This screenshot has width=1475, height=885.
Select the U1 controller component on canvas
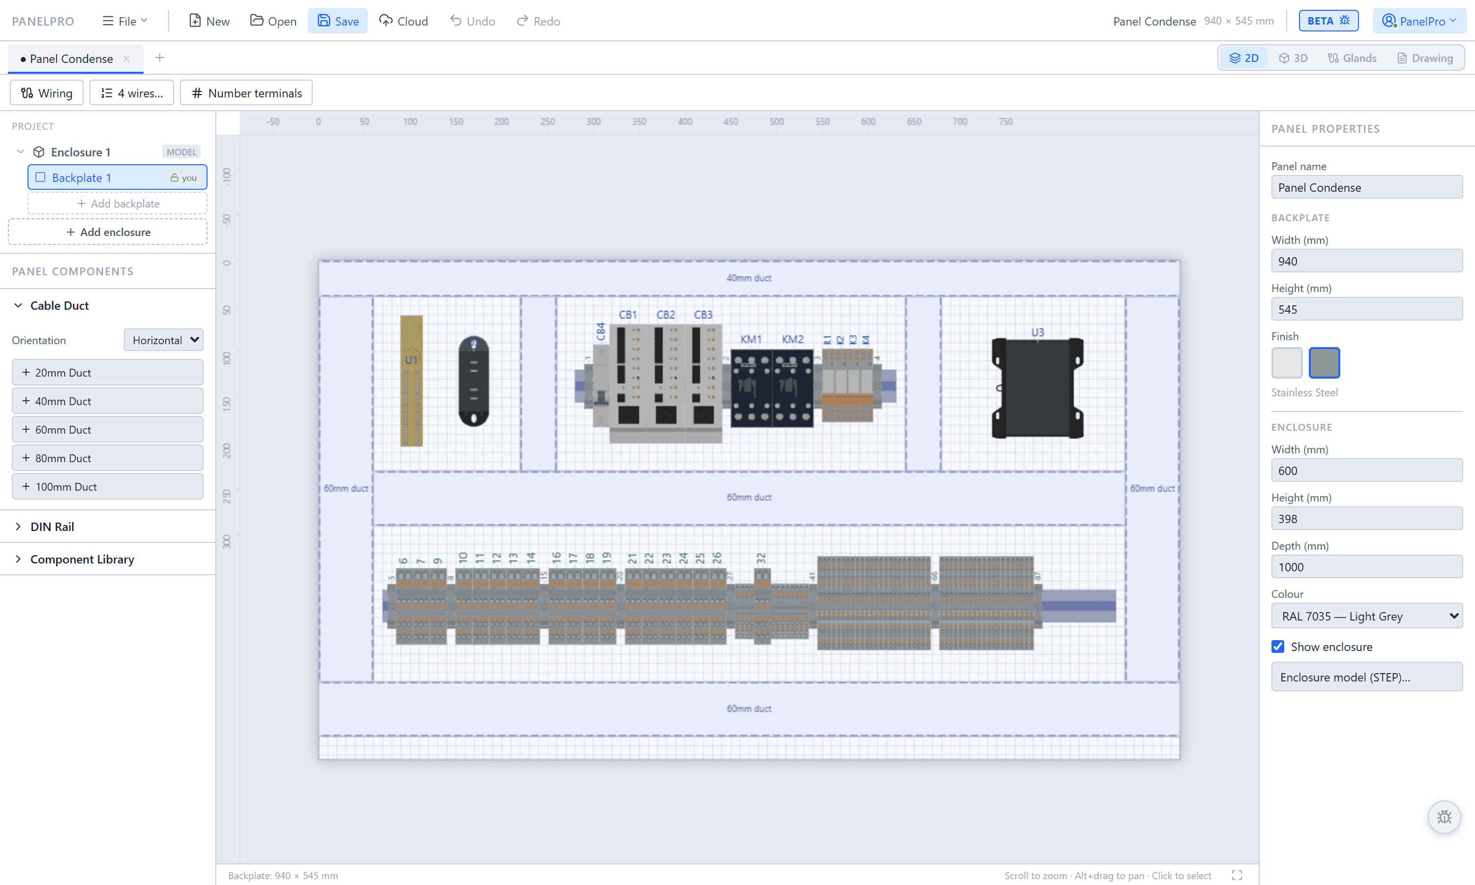tap(412, 381)
